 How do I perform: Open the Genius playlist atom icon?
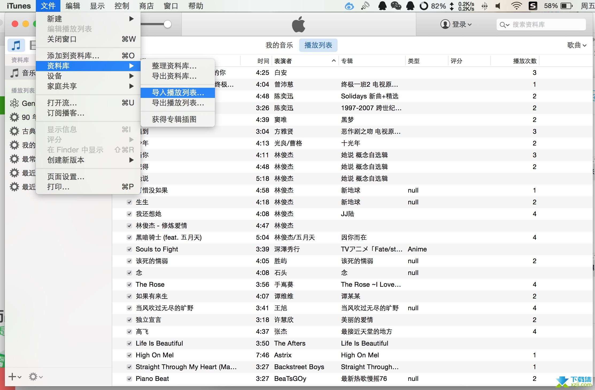14,103
